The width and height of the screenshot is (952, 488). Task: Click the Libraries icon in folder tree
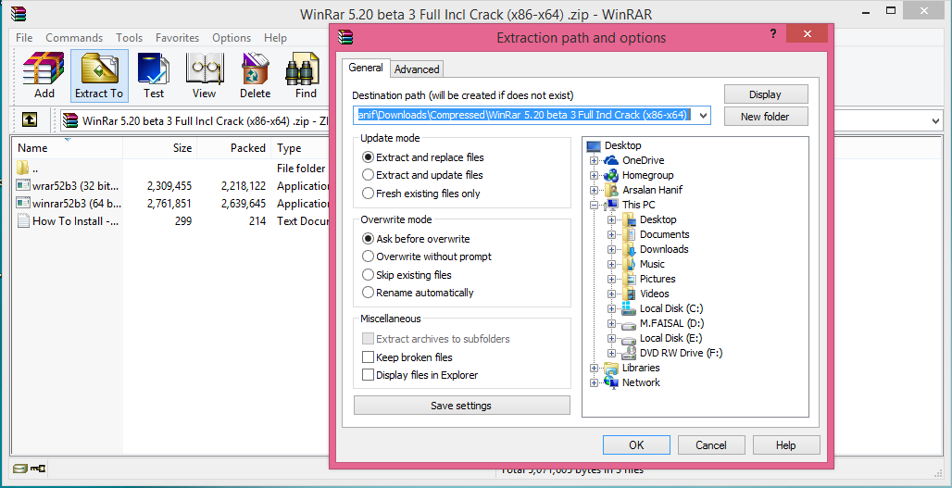pos(611,368)
